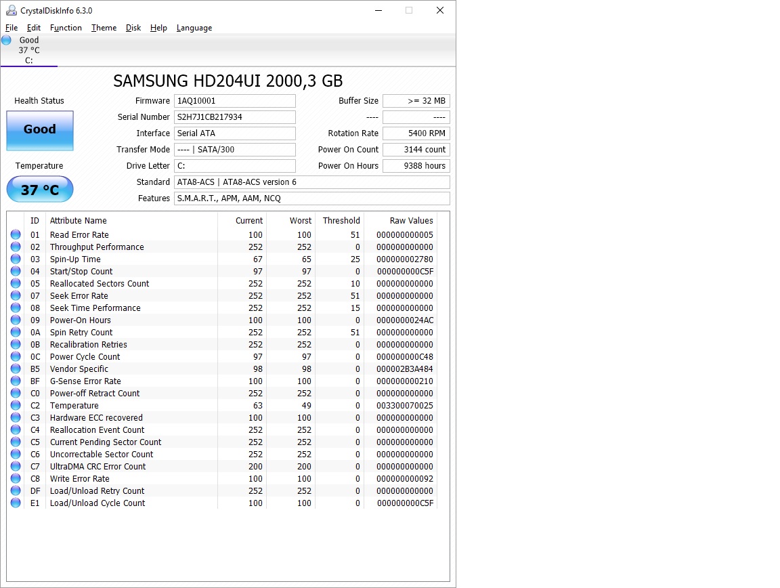The height and width of the screenshot is (588, 780).
Task: Click the Current column header
Action: click(x=242, y=221)
